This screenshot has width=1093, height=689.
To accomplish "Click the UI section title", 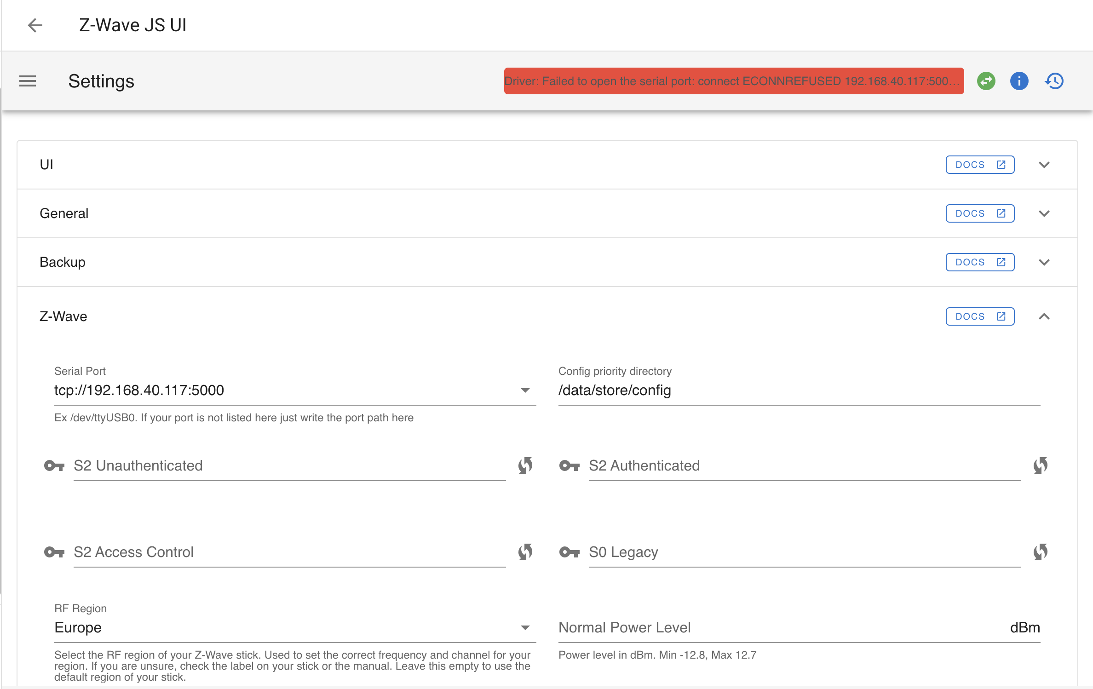I will click(x=46, y=165).
